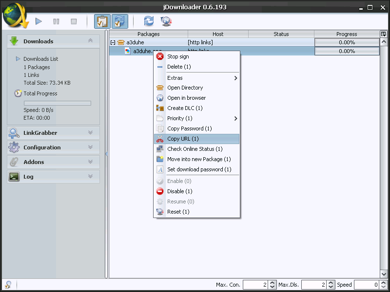Start downloads with the play button
Image resolution: width=390 pixels, height=292 pixels.
(x=39, y=21)
